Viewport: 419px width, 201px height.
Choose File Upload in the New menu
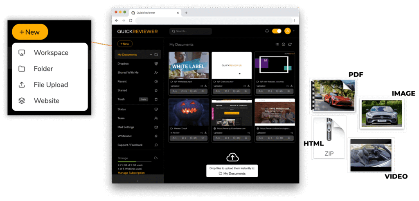(51, 85)
